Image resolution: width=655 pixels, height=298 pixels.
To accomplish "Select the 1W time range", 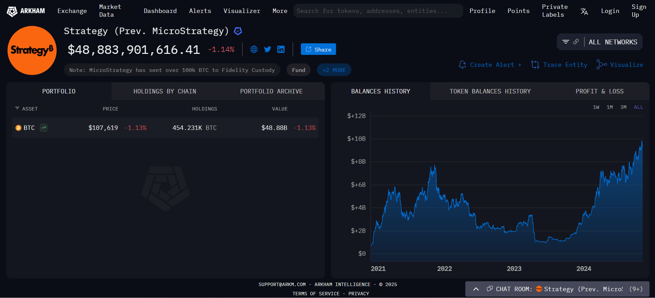I will [596, 107].
